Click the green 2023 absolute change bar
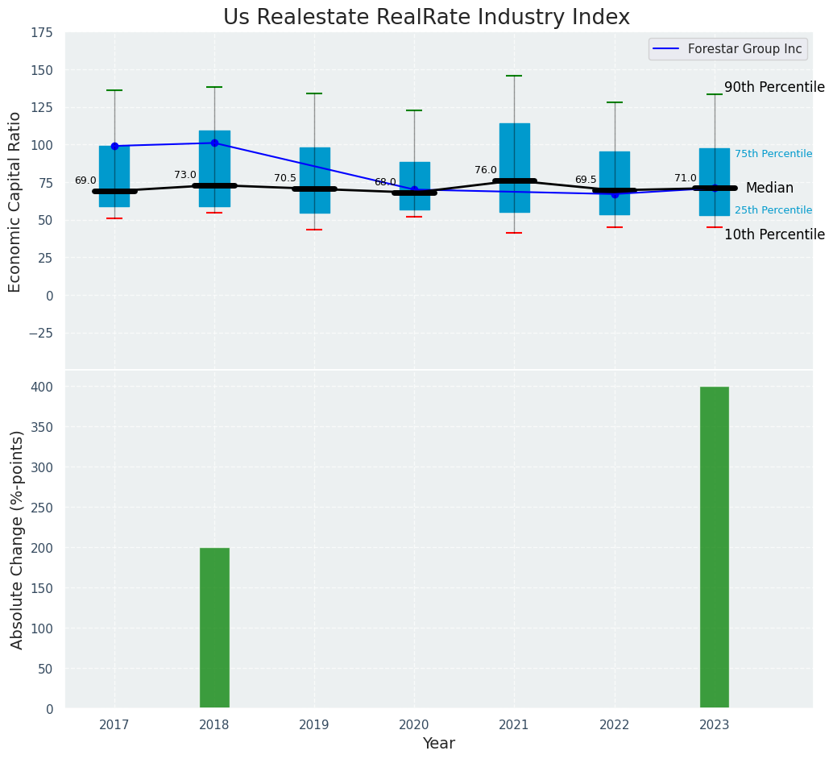This screenshot has width=833, height=759. 714,548
